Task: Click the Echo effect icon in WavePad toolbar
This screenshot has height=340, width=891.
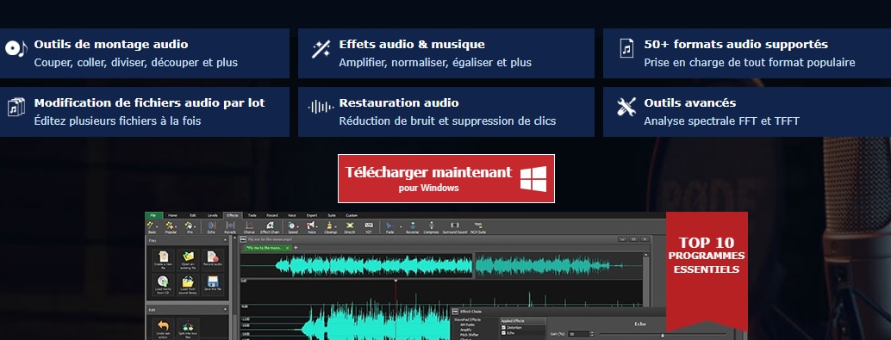Action: coord(211,226)
